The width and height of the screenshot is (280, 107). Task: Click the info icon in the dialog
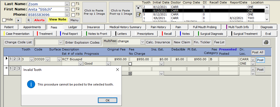(x=31, y=84)
